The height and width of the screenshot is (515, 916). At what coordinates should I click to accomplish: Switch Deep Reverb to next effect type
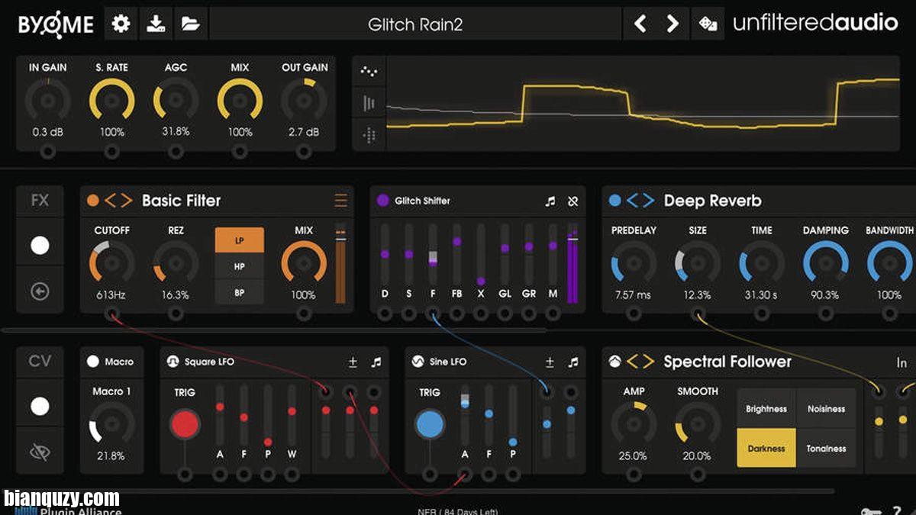[x=647, y=201]
